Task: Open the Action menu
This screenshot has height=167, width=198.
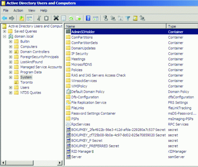Action: click(x=18, y=10)
